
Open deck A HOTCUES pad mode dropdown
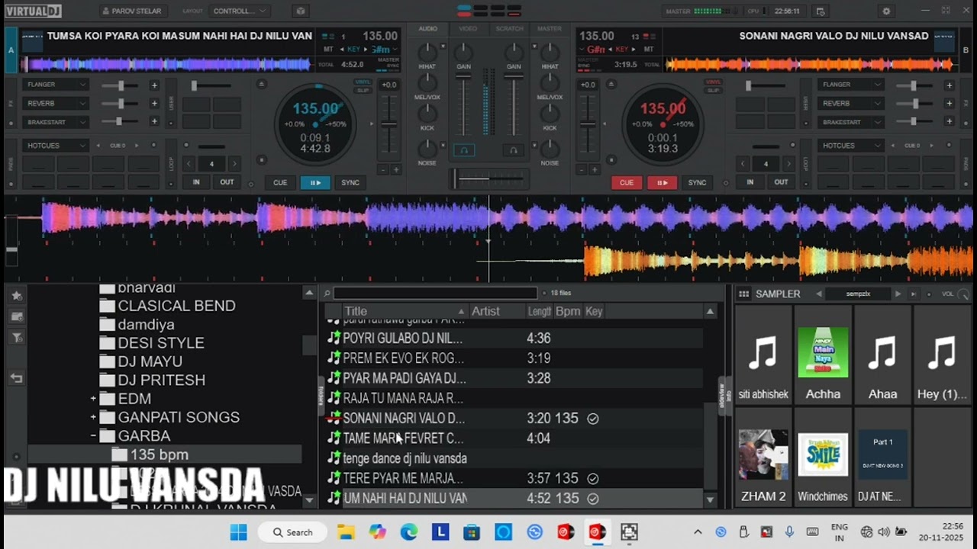[56, 145]
